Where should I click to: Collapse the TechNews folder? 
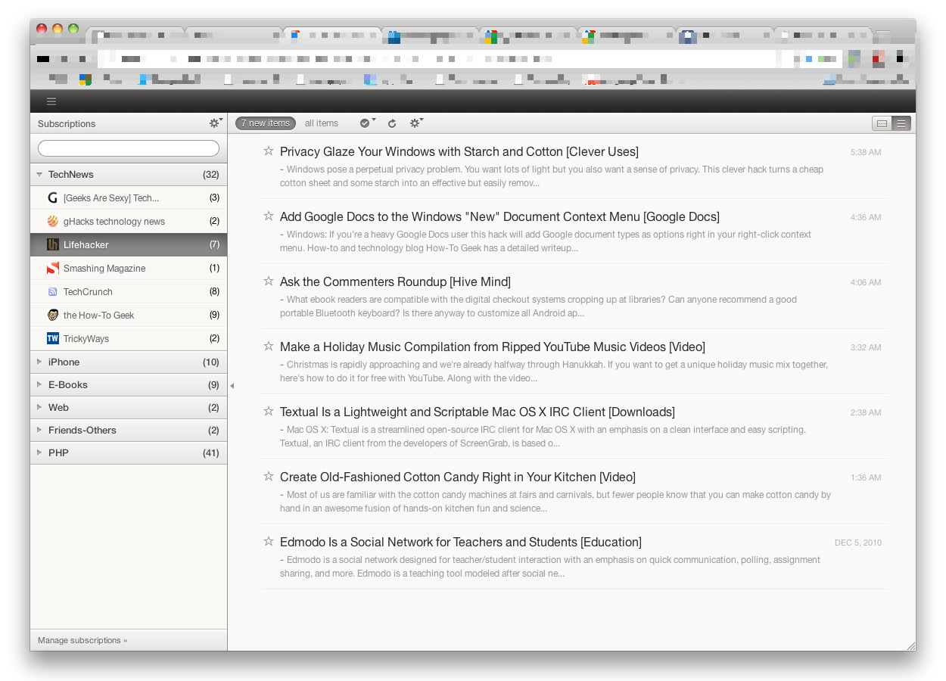point(39,174)
